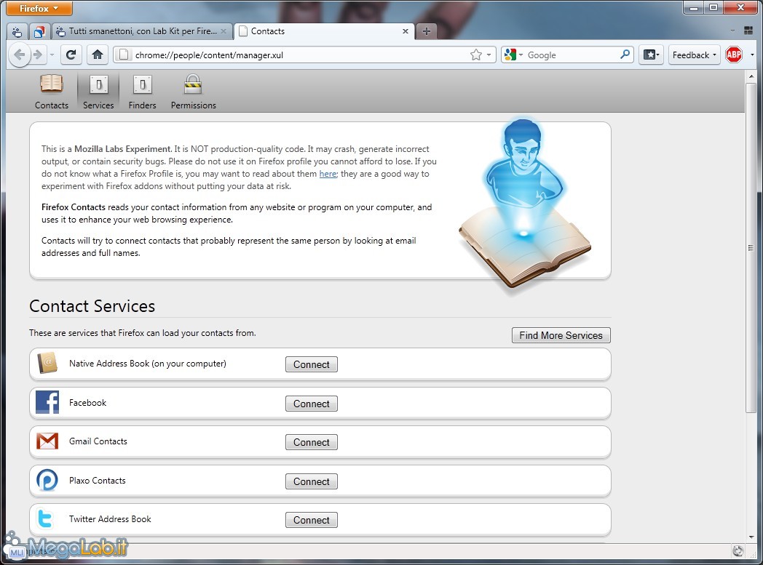Open the URL bar history dropdown
The width and height of the screenshot is (763, 565).
pos(489,55)
